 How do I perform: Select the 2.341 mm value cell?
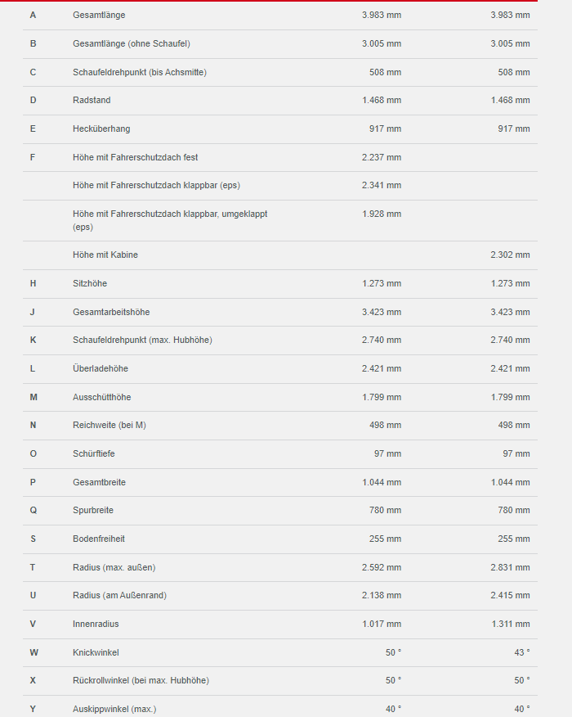(x=382, y=186)
